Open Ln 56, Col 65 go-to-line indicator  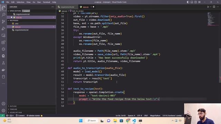[x=121, y=116]
